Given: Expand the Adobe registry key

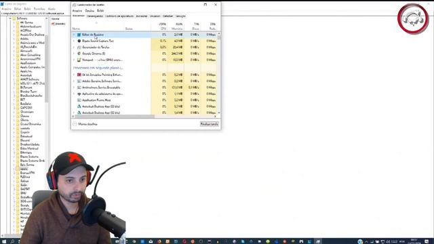Looking at the screenshot, I should click(14, 39).
